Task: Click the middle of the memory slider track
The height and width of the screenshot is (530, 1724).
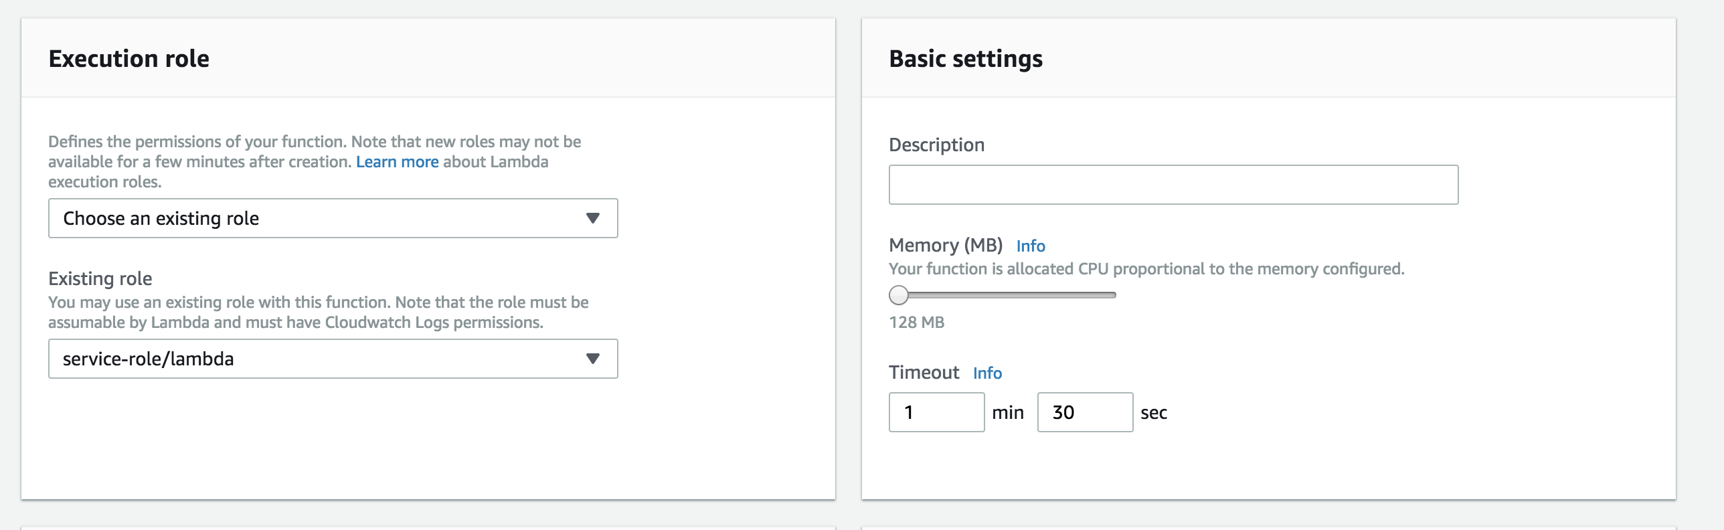Action: point(1003,295)
